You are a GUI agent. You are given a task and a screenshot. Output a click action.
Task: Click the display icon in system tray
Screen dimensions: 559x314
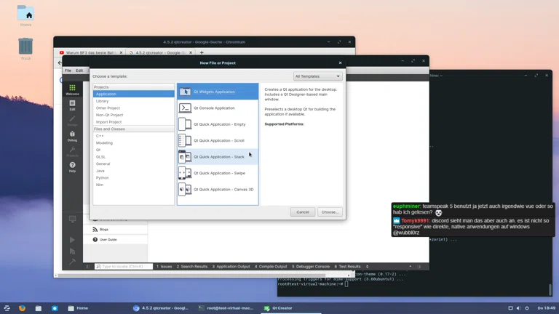[510, 308]
